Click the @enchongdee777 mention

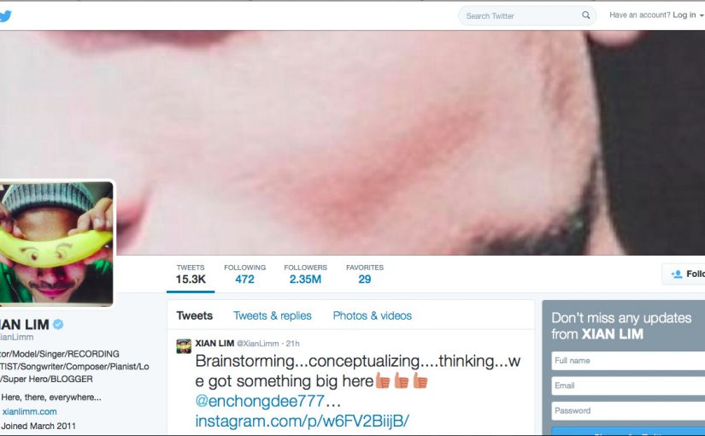[260, 401]
